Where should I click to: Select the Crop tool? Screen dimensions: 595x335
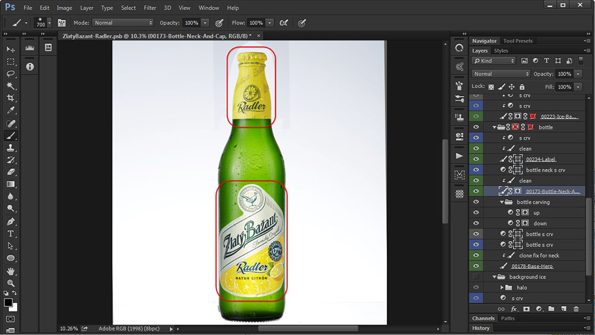11,98
